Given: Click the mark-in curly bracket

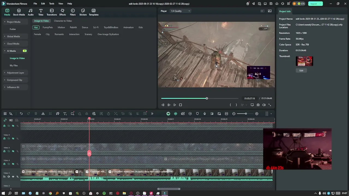Looking at the screenshot, I should [x=230, y=105].
